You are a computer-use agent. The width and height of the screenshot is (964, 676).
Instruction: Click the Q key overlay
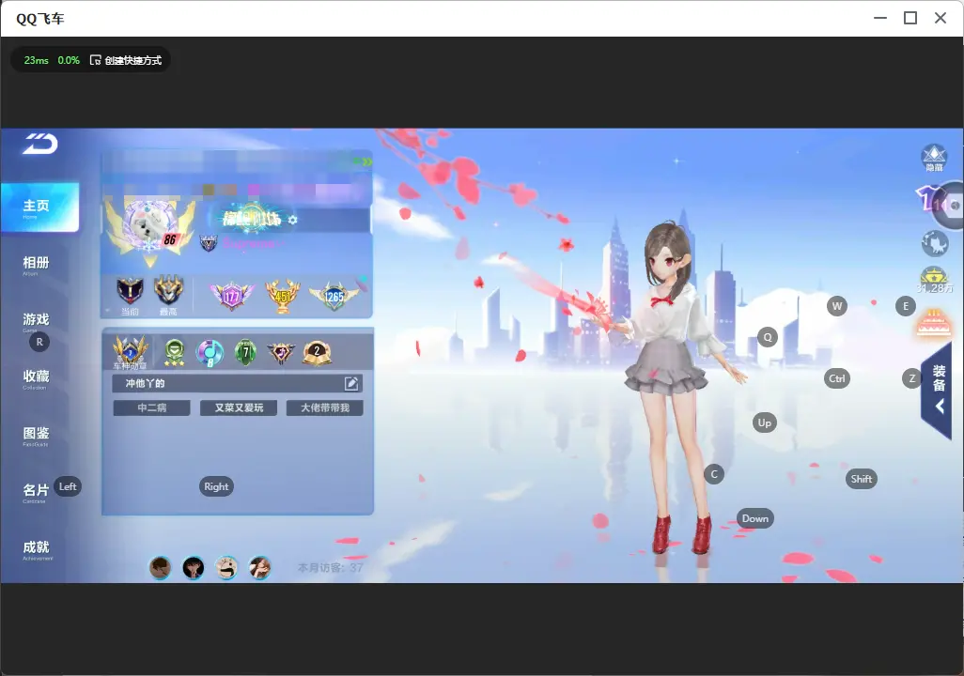(768, 337)
